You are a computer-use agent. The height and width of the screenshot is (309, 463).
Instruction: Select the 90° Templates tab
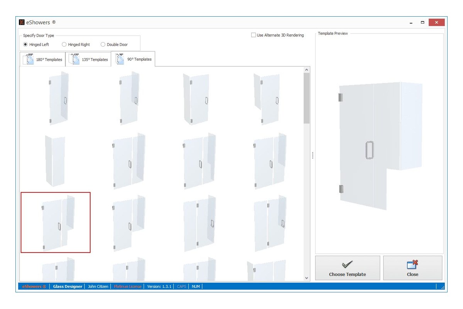(x=133, y=59)
